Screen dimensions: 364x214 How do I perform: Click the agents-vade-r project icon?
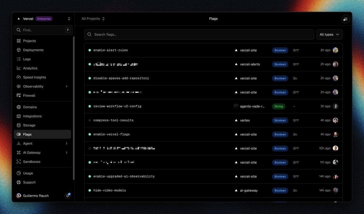[x=236, y=106]
